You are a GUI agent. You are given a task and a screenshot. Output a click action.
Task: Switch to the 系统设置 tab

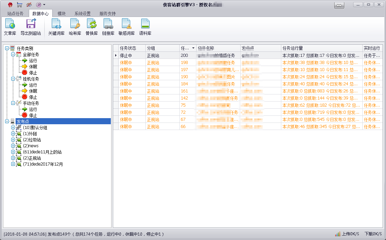point(82,14)
